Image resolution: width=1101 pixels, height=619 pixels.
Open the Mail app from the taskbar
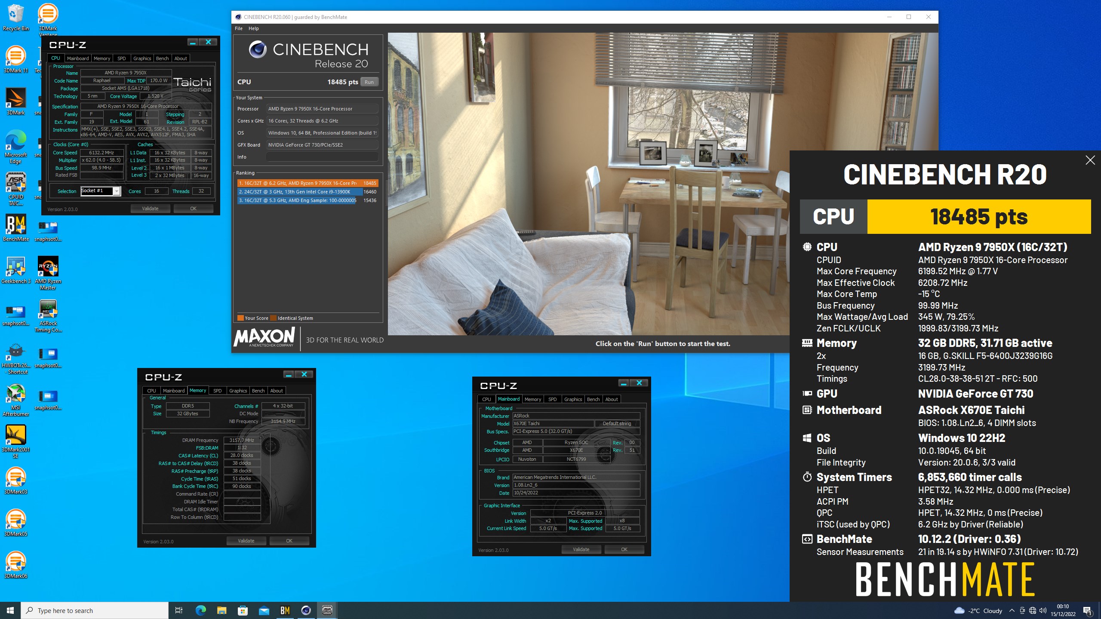point(264,610)
